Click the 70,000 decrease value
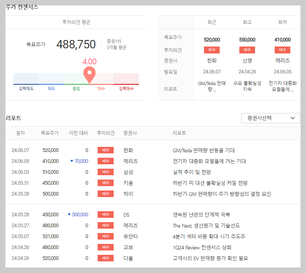Screen dimensions: 306x273 pos(81,161)
